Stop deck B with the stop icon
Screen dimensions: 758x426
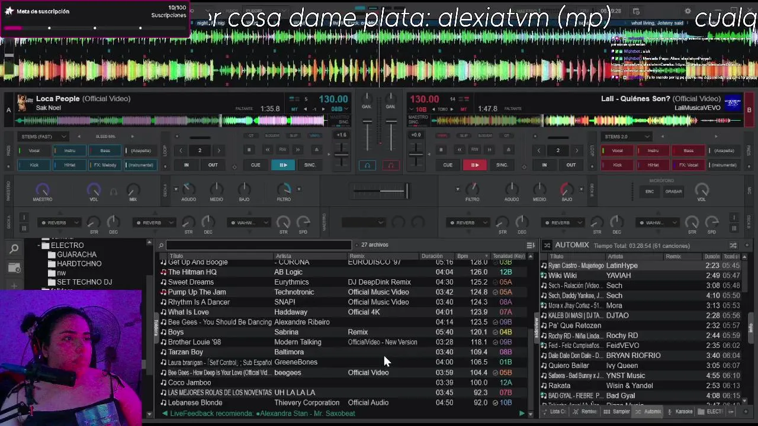(x=441, y=150)
